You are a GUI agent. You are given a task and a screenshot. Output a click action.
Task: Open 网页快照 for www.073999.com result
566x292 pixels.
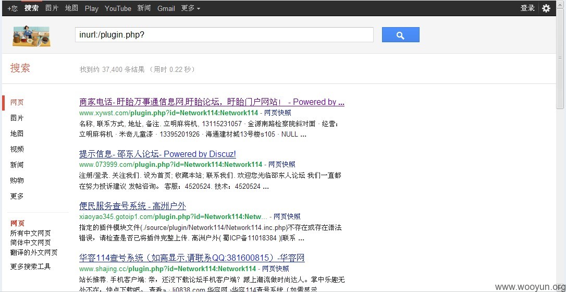(281, 165)
